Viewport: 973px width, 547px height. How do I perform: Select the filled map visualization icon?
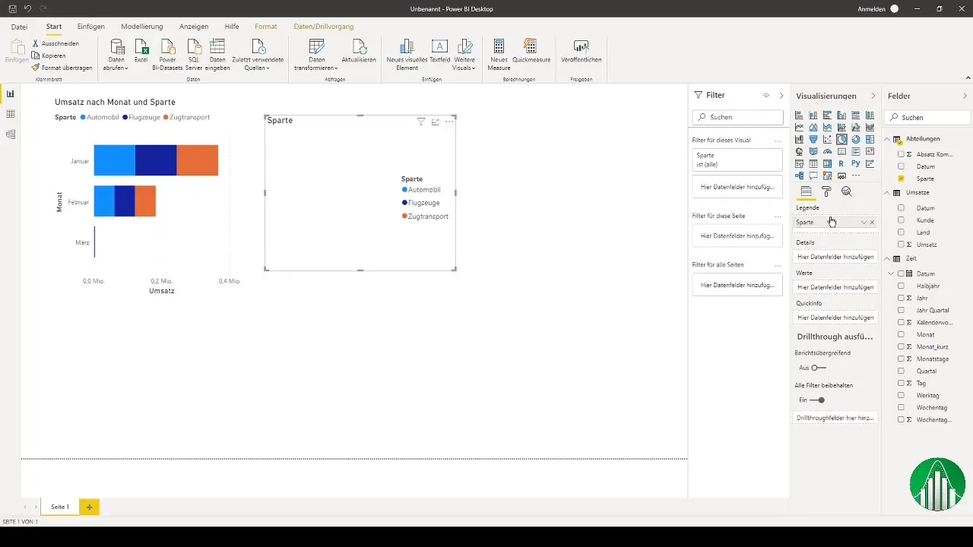pyautogui.click(x=813, y=151)
